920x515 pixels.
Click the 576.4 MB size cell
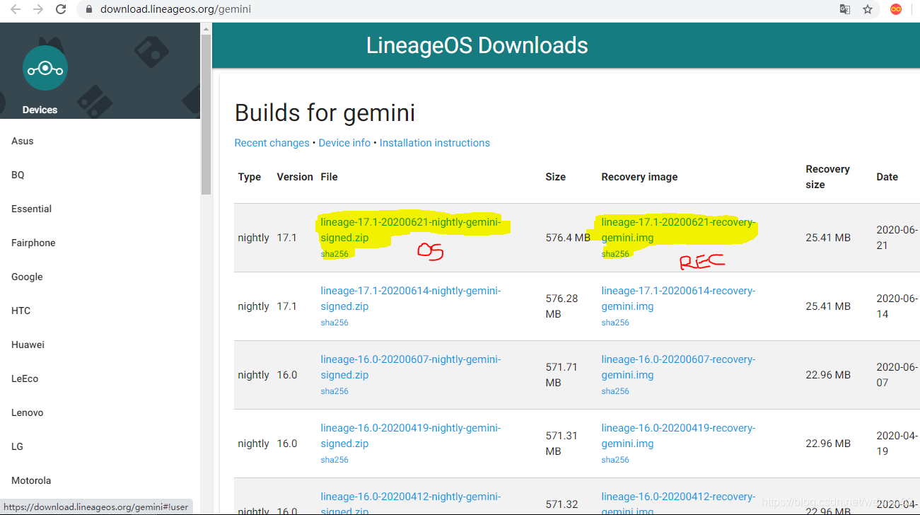[x=568, y=238]
